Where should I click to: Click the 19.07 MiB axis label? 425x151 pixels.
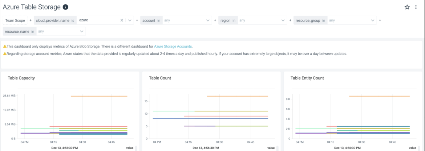(x=9, y=110)
